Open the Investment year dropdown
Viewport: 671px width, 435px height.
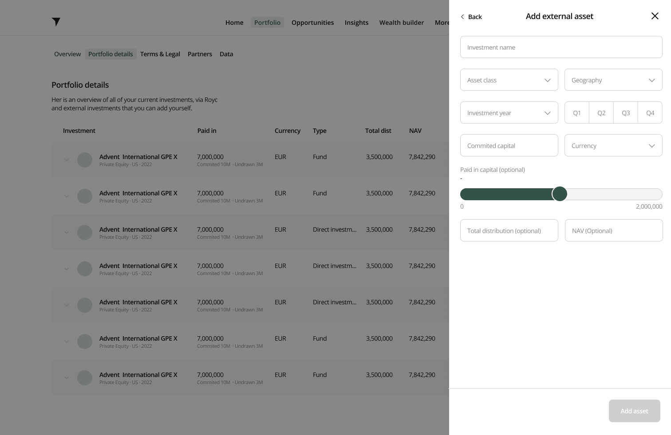click(509, 113)
